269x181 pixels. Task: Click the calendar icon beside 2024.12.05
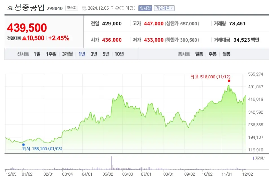coord(84,8)
